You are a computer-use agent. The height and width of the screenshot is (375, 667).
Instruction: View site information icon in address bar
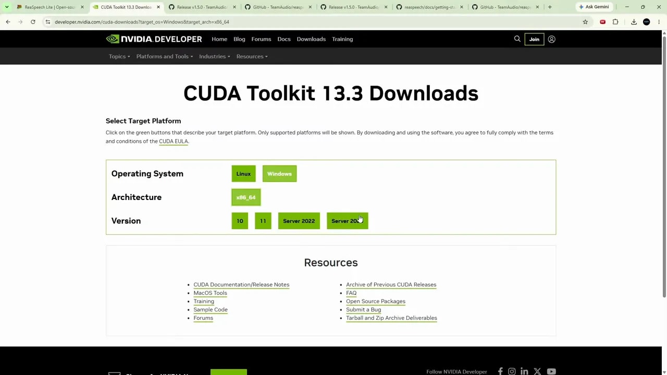point(47,22)
